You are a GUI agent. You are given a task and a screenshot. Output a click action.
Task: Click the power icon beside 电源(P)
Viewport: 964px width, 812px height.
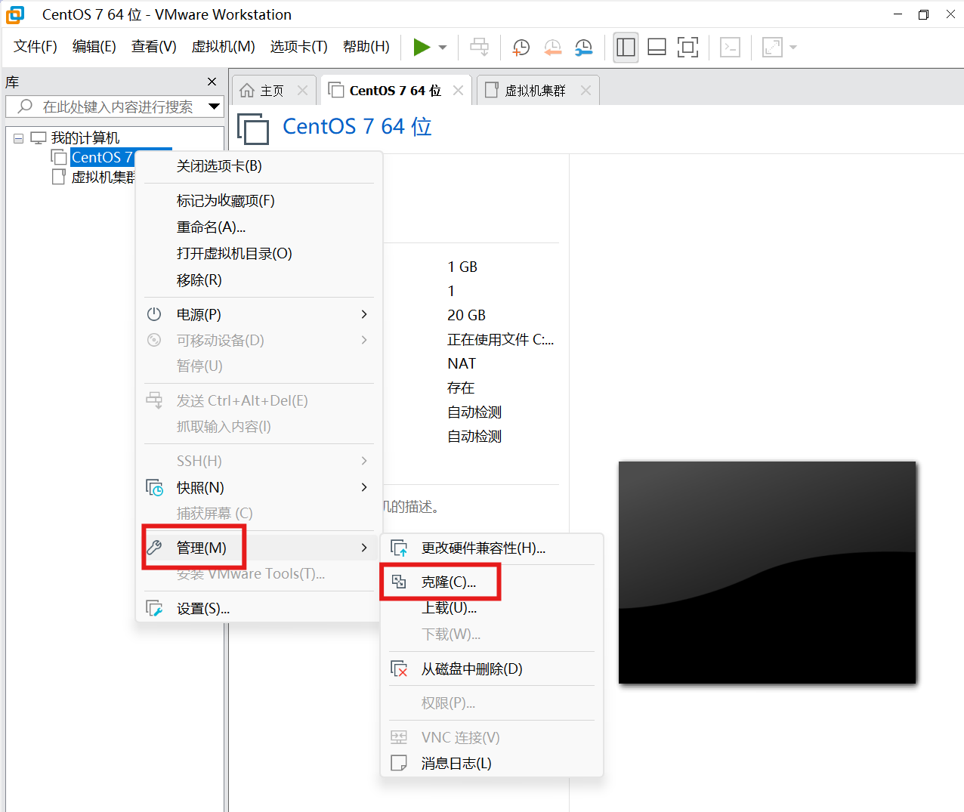pos(154,314)
